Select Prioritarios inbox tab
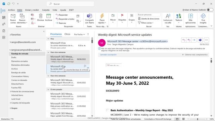215x121 pixels. point(56,34)
